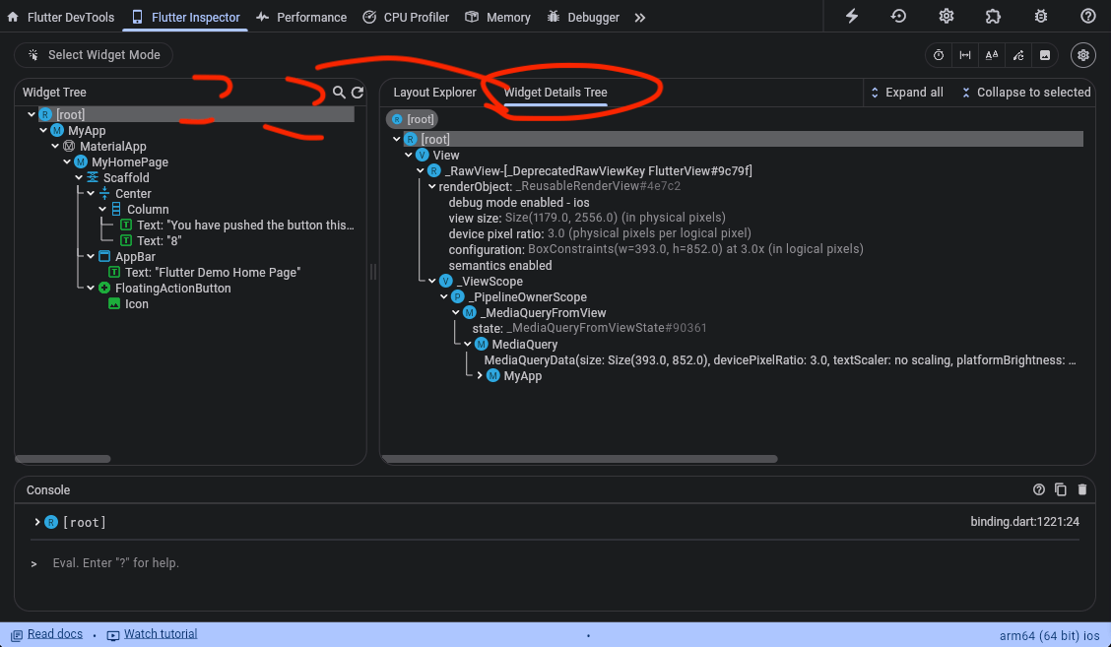Screen dimensions: 1111x647
Task: Collapse MediaQuery node in details tree
Action: (x=469, y=345)
